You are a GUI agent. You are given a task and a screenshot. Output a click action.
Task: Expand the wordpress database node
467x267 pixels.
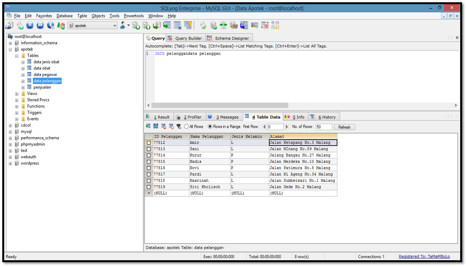(10, 163)
